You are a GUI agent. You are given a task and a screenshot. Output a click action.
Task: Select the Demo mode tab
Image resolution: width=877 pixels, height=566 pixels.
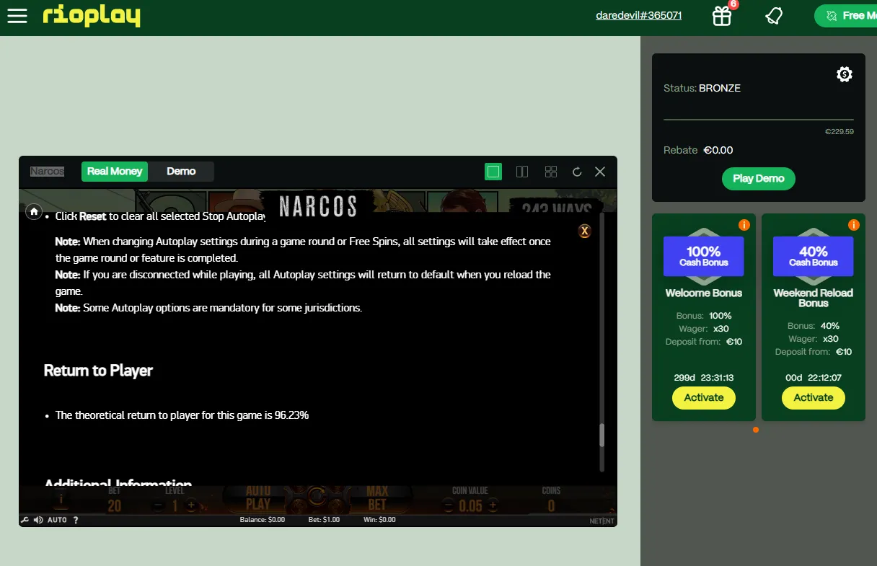tap(181, 172)
